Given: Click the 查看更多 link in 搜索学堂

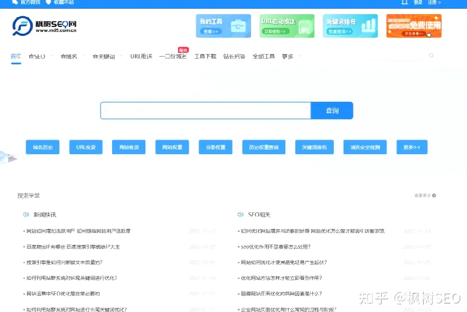Looking at the screenshot, I should [x=422, y=196].
